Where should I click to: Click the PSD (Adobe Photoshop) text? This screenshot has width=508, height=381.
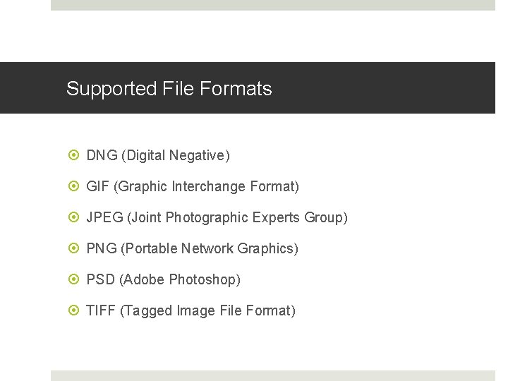(163, 279)
